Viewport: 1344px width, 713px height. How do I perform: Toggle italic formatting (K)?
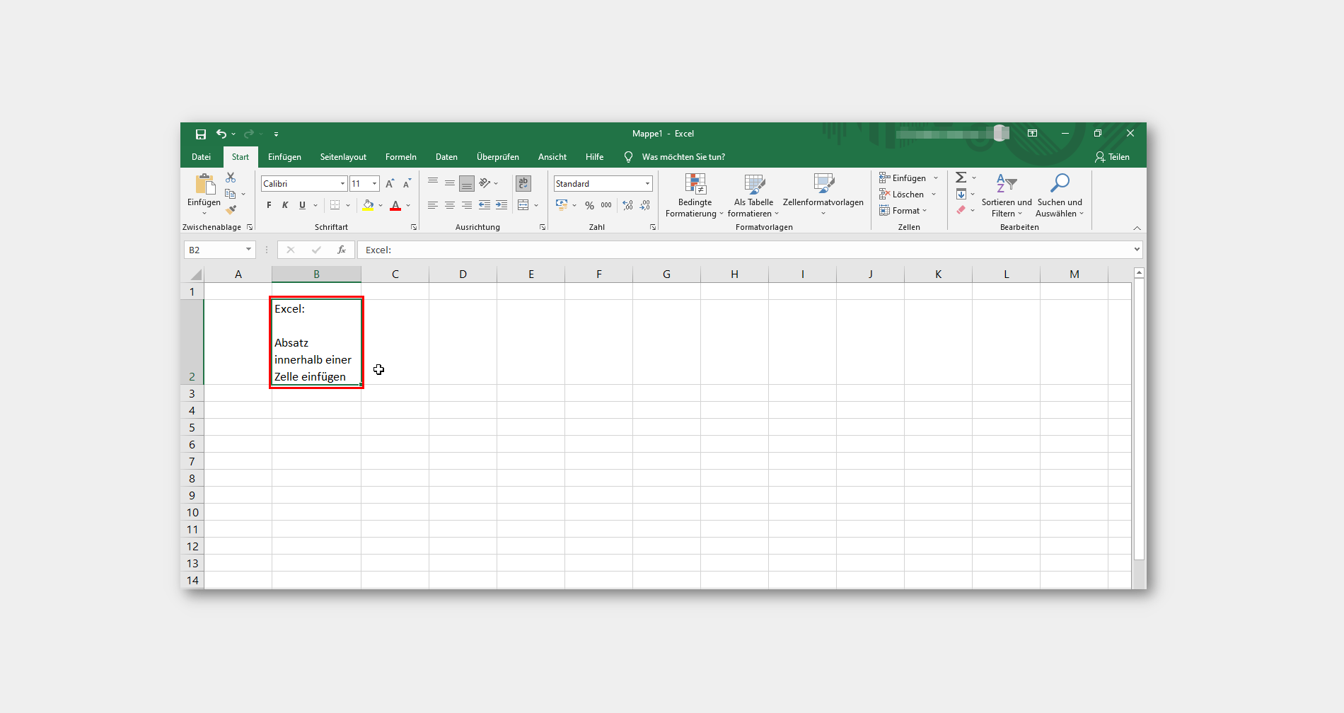coord(285,205)
